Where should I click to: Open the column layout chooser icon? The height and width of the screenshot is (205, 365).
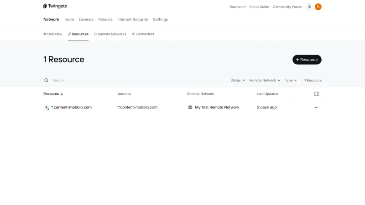tap(317, 94)
